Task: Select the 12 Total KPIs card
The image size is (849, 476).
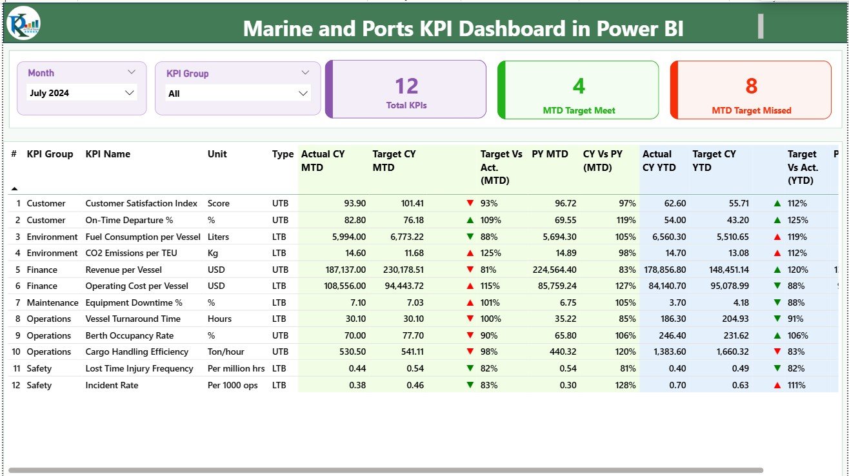Action: [x=406, y=89]
